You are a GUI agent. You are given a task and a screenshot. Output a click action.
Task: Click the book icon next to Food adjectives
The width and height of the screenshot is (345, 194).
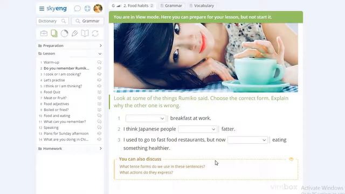tap(99, 104)
